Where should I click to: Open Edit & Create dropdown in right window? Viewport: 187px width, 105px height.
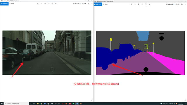[170, 4]
